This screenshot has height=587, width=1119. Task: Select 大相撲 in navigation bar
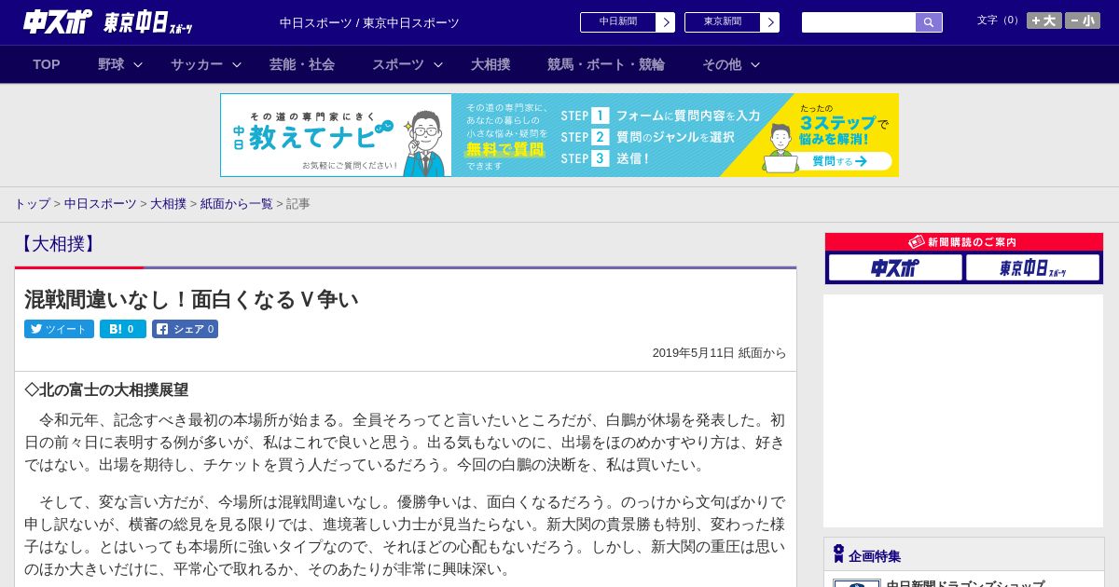[490, 64]
